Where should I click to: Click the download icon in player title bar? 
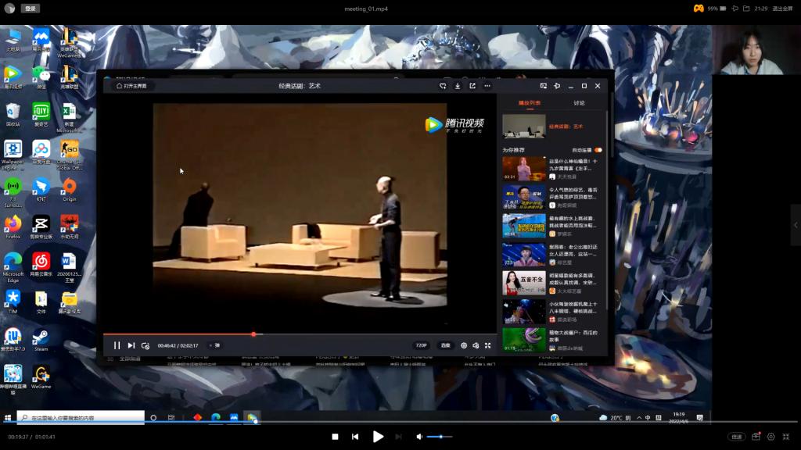point(458,86)
